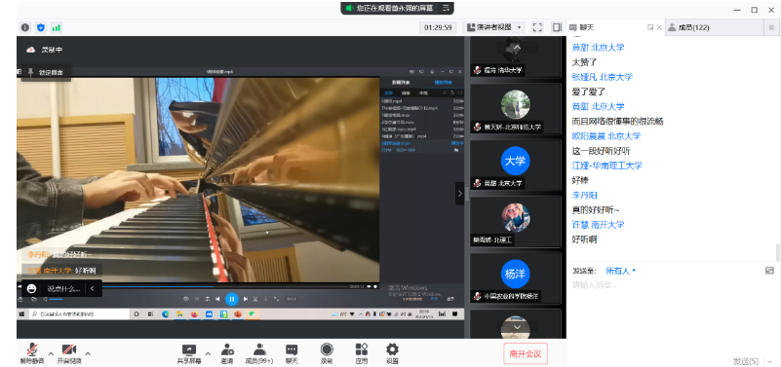Turn on the video camera
The height and width of the screenshot is (367, 781).
(x=69, y=353)
